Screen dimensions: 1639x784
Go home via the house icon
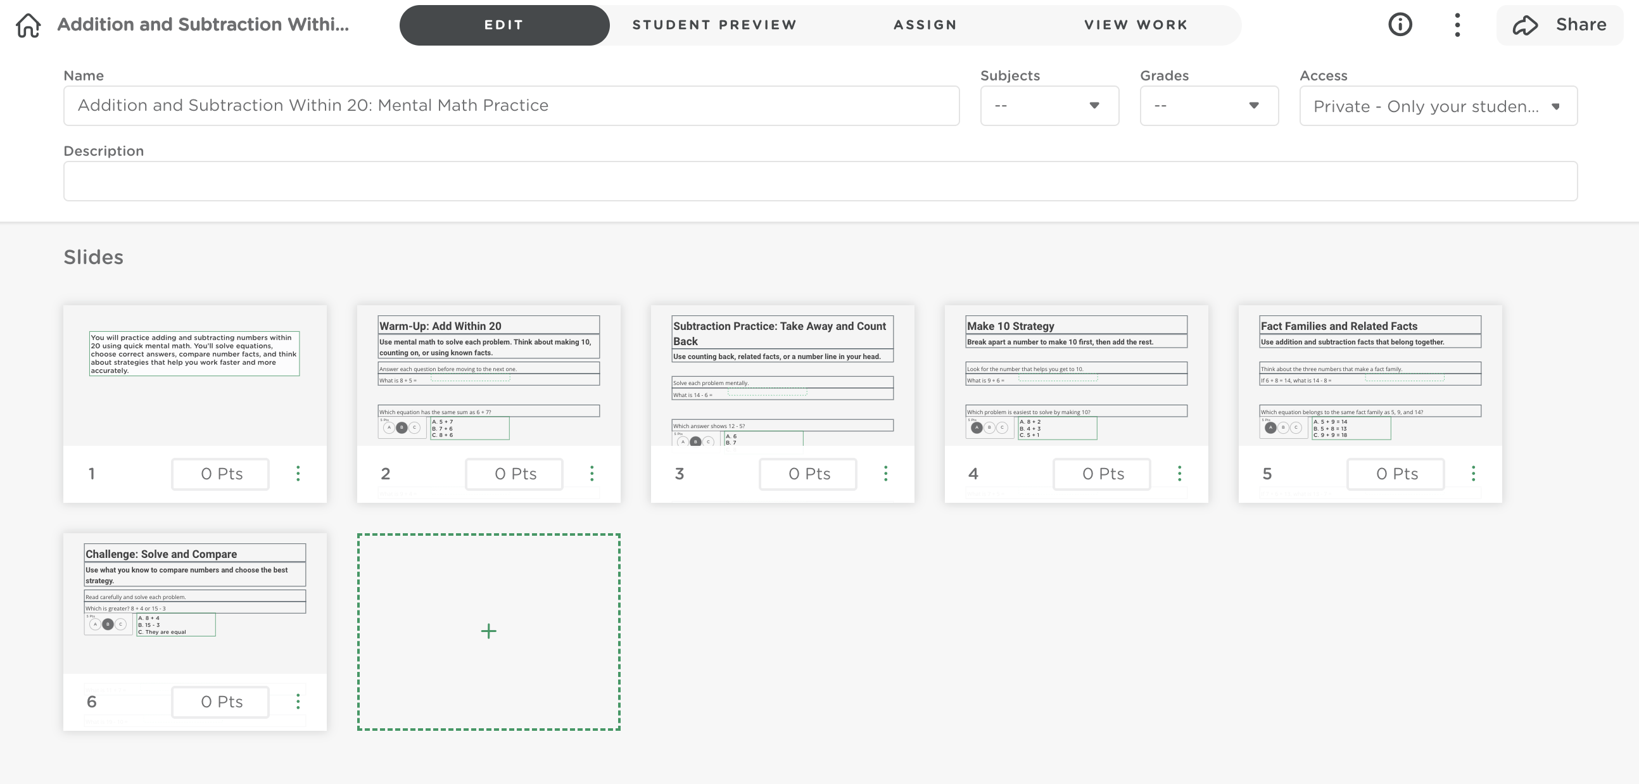28,25
